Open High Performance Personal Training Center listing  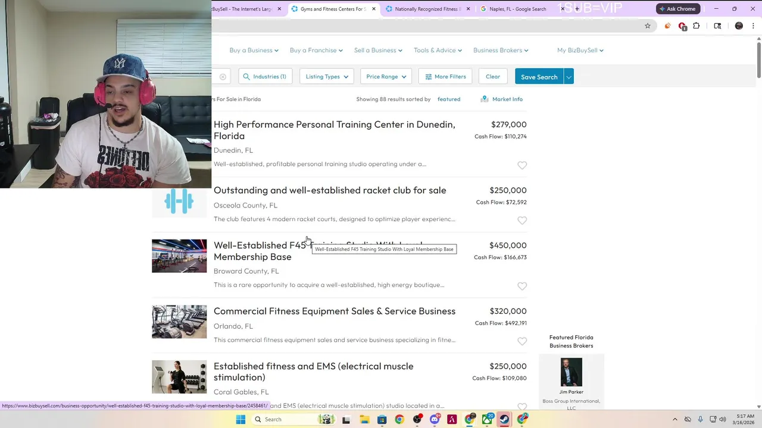click(x=335, y=130)
